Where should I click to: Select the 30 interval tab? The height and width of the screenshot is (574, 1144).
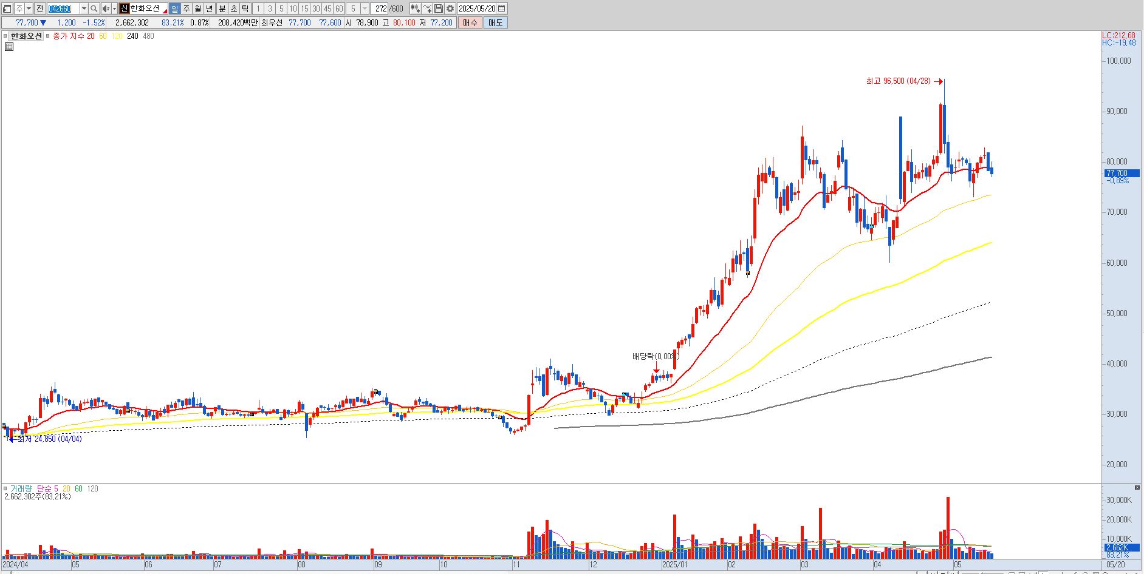[x=316, y=8]
